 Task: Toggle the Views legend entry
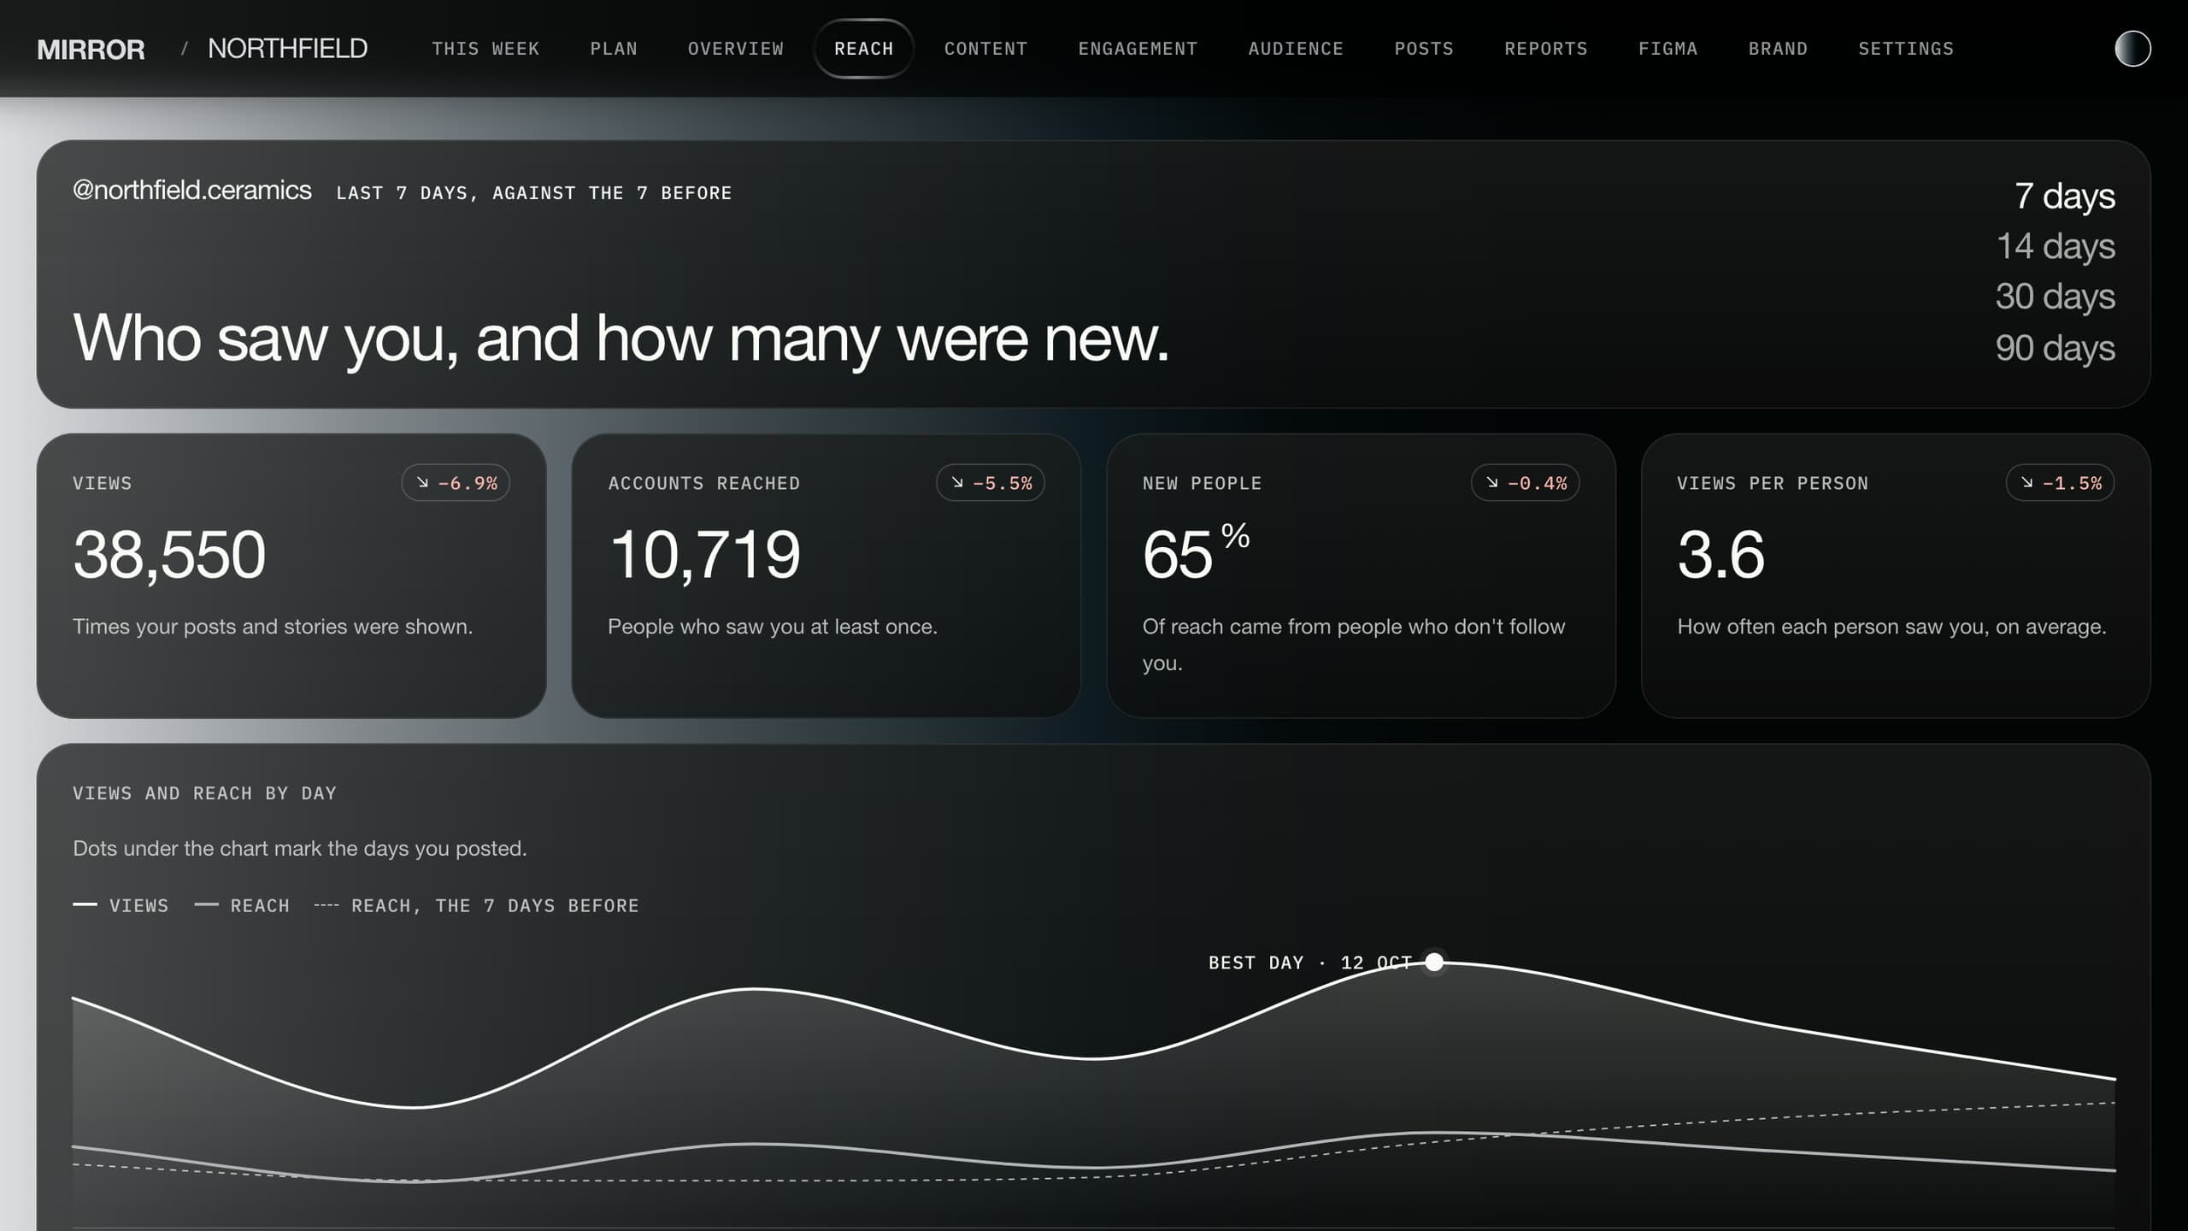[x=121, y=905]
